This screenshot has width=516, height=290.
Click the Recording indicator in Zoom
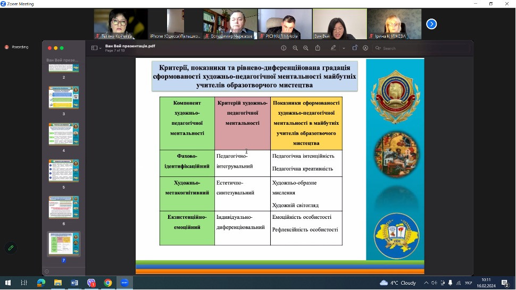tap(17, 47)
